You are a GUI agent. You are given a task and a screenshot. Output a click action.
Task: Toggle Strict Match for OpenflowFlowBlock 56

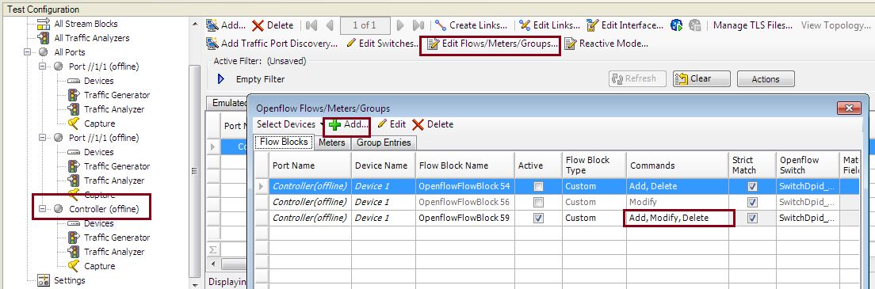[x=752, y=202]
